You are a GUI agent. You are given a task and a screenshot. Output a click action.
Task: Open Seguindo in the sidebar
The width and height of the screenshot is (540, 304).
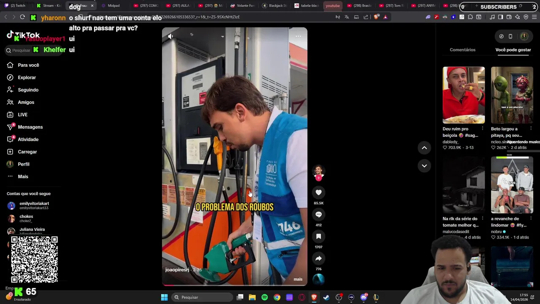28,90
